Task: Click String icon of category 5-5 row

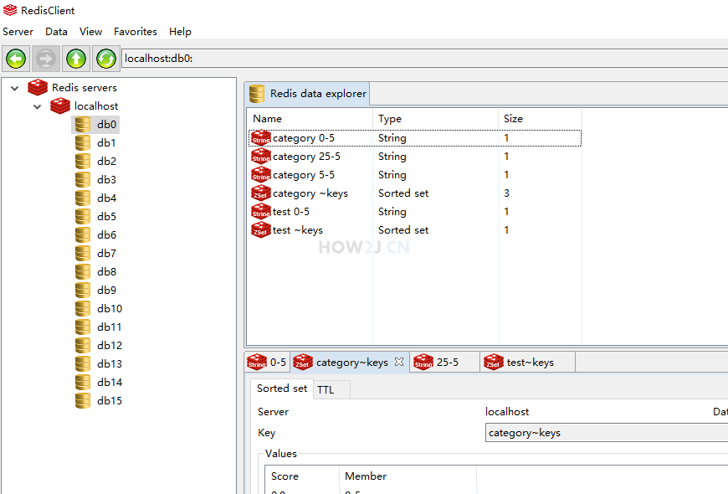Action: pos(261,175)
